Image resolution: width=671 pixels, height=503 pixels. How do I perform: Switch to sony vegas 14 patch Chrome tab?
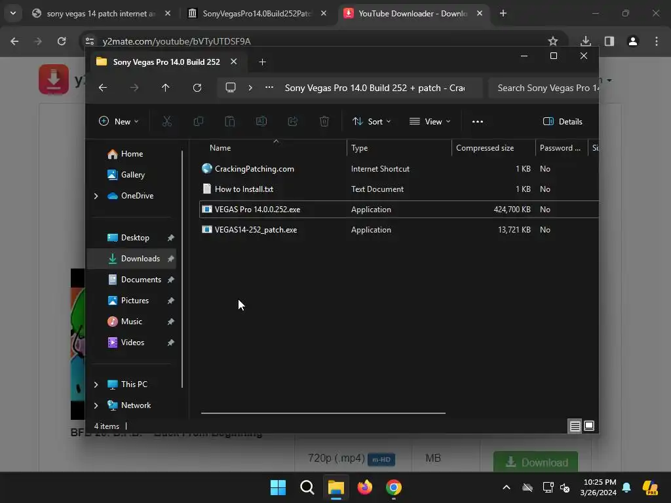point(101,14)
